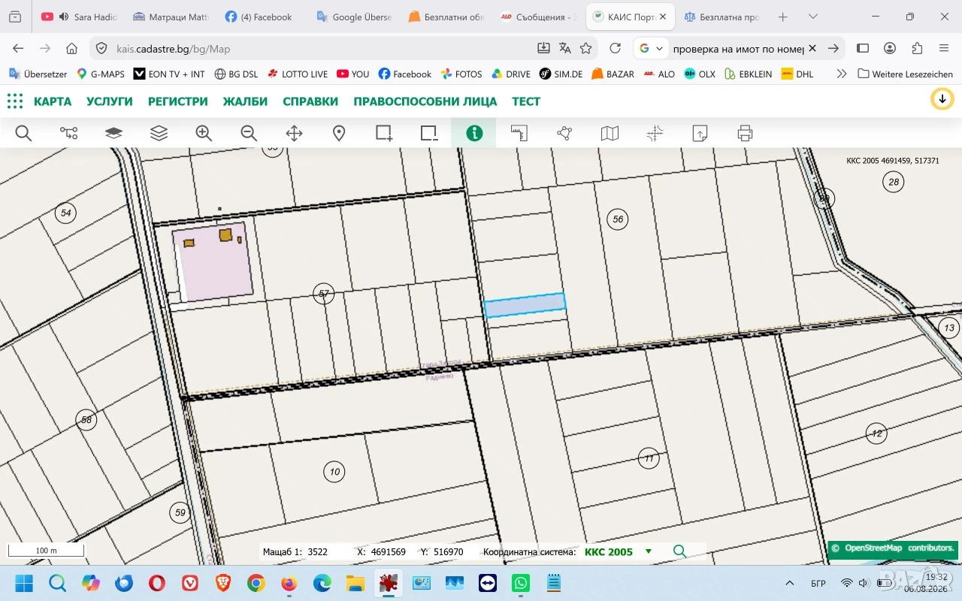The width and height of the screenshot is (962, 601).
Task: Open the map layers stack tool
Action: [x=159, y=133]
